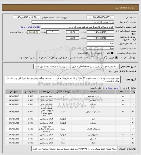This screenshot has height=155, width=141.
Task: Click the گروه کالا text box
Action: click(63, 80)
